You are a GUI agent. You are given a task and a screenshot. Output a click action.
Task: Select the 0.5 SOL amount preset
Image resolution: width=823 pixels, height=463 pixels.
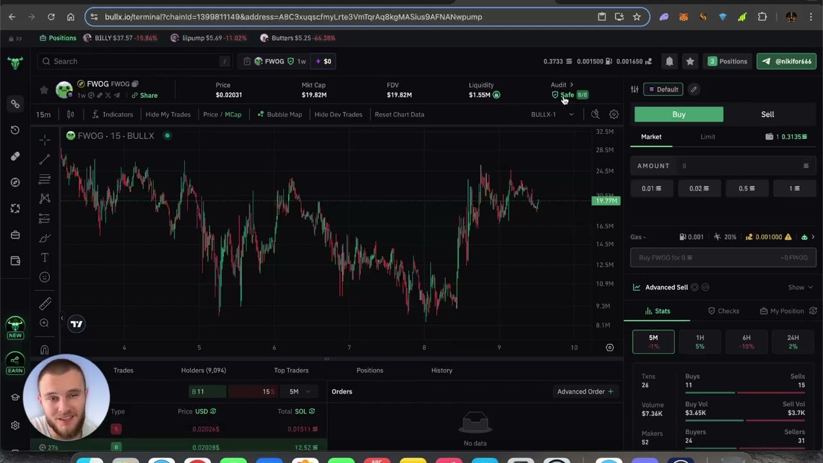click(747, 188)
